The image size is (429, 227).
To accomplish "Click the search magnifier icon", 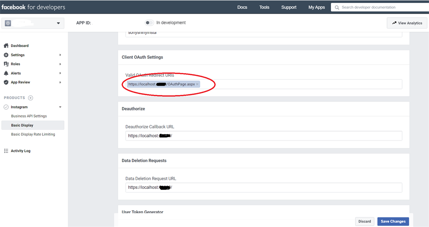I will pyautogui.click(x=337, y=8).
